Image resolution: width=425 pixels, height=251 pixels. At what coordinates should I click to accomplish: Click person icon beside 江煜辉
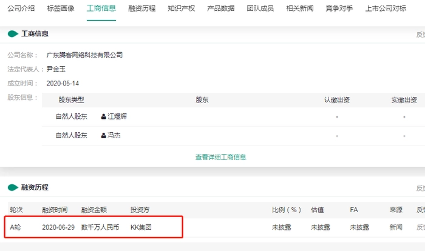pos(104,116)
